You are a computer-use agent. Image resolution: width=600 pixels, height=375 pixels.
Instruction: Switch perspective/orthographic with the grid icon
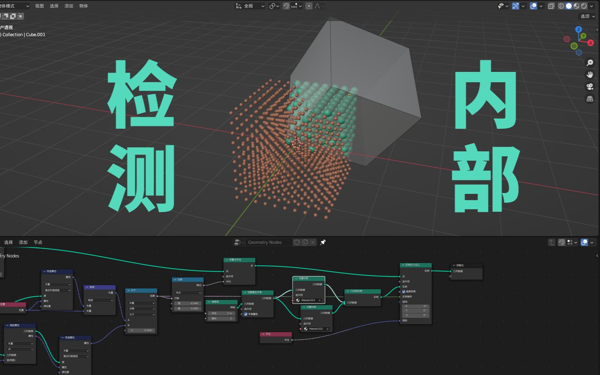tap(590, 99)
